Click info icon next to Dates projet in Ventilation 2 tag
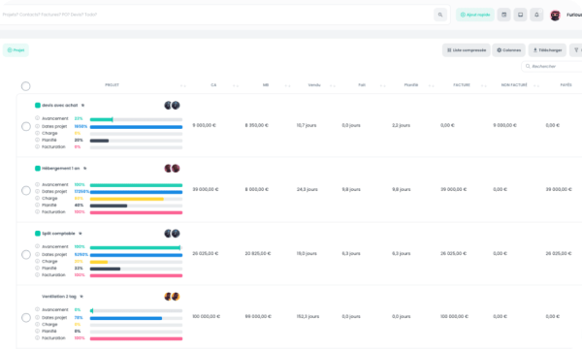Viewport: 582px width, 349px height. 37,317
